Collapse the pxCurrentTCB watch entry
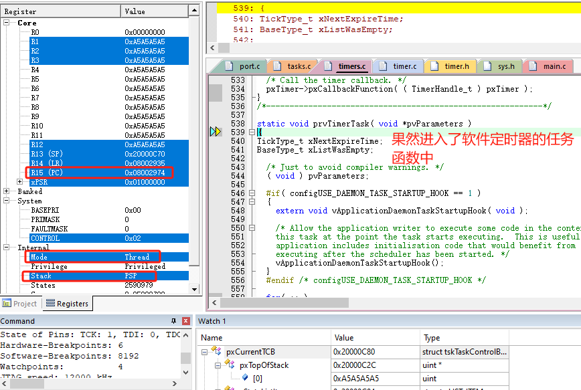581x390 pixels. click(204, 352)
